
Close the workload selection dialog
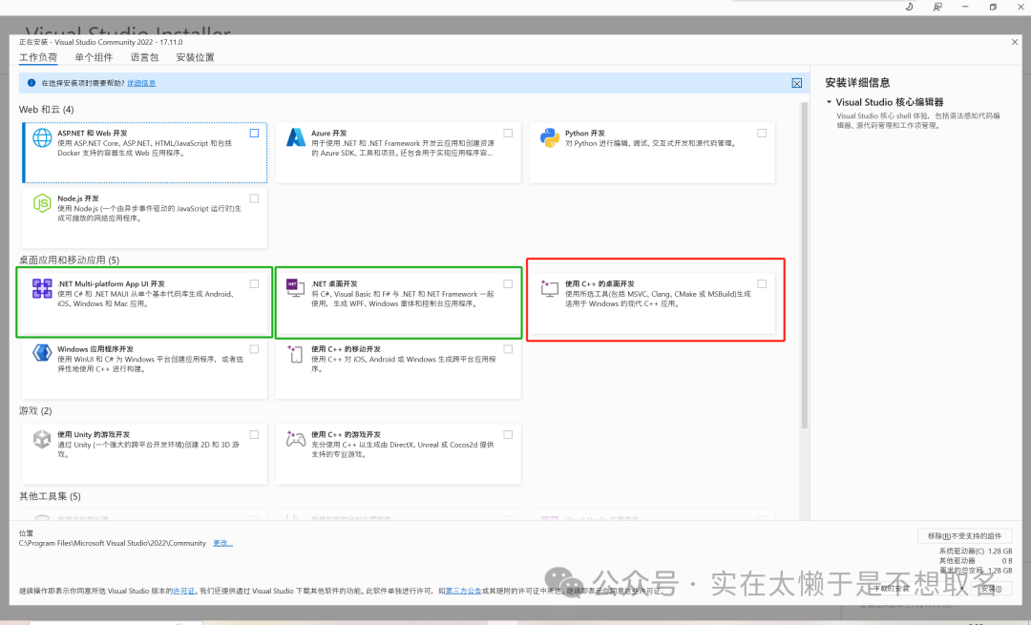(x=1015, y=42)
